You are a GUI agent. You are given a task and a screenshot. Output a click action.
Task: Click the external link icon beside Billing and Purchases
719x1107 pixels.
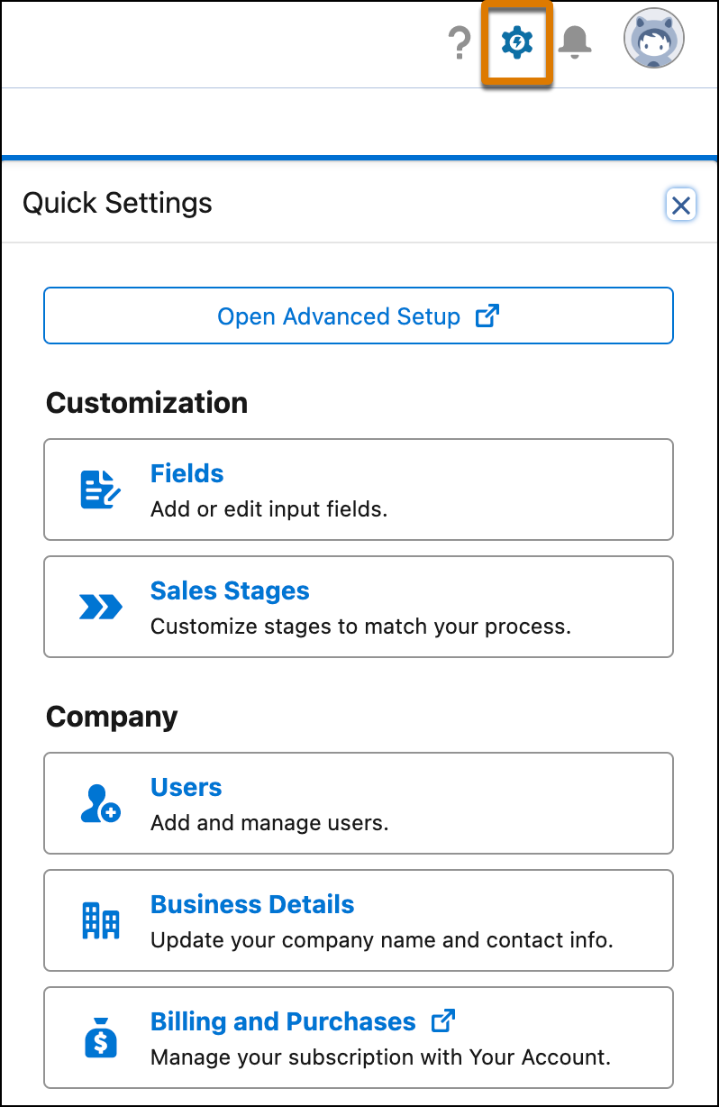[x=442, y=1020]
